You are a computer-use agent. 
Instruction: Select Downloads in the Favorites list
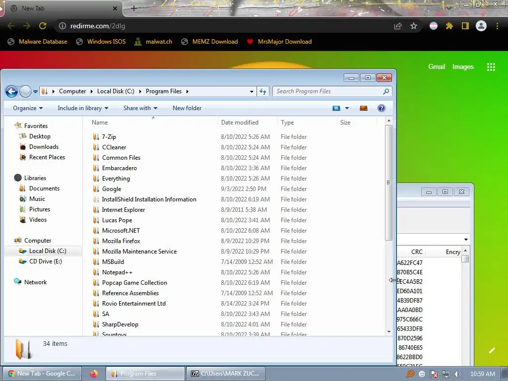[x=44, y=147]
